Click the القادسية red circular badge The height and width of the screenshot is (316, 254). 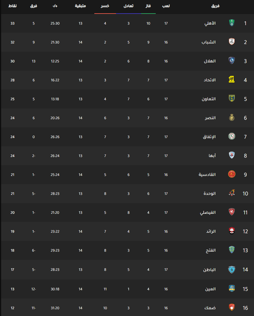point(232,174)
